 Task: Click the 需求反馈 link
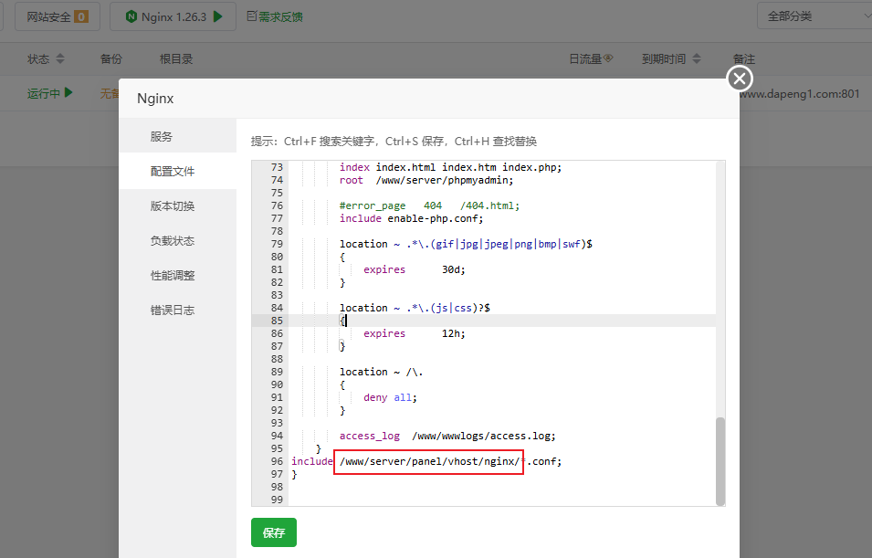click(281, 16)
